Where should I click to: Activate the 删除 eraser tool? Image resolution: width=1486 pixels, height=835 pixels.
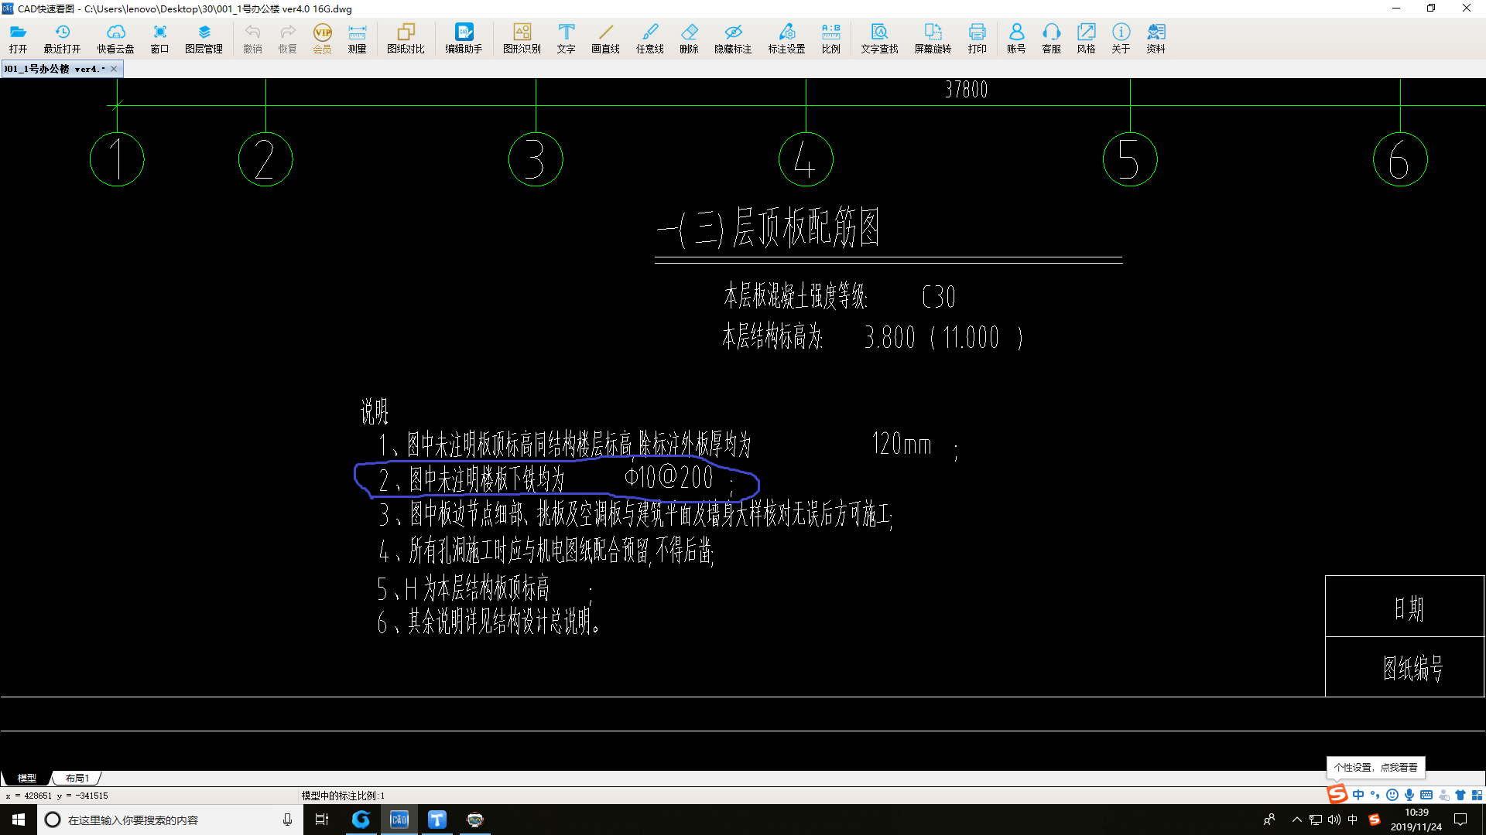[689, 39]
